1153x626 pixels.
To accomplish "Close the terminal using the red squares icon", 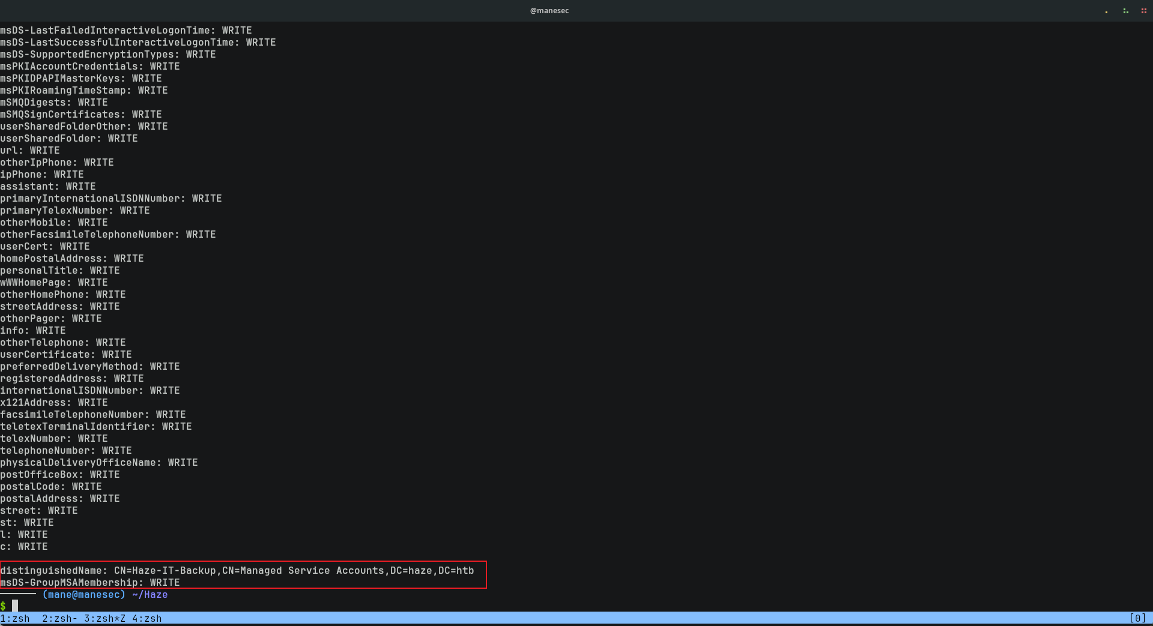I will [1143, 11].
